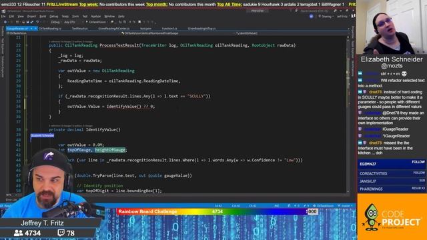Open the Tools menu
Screen dimensions: 427x240
(75, 17)
